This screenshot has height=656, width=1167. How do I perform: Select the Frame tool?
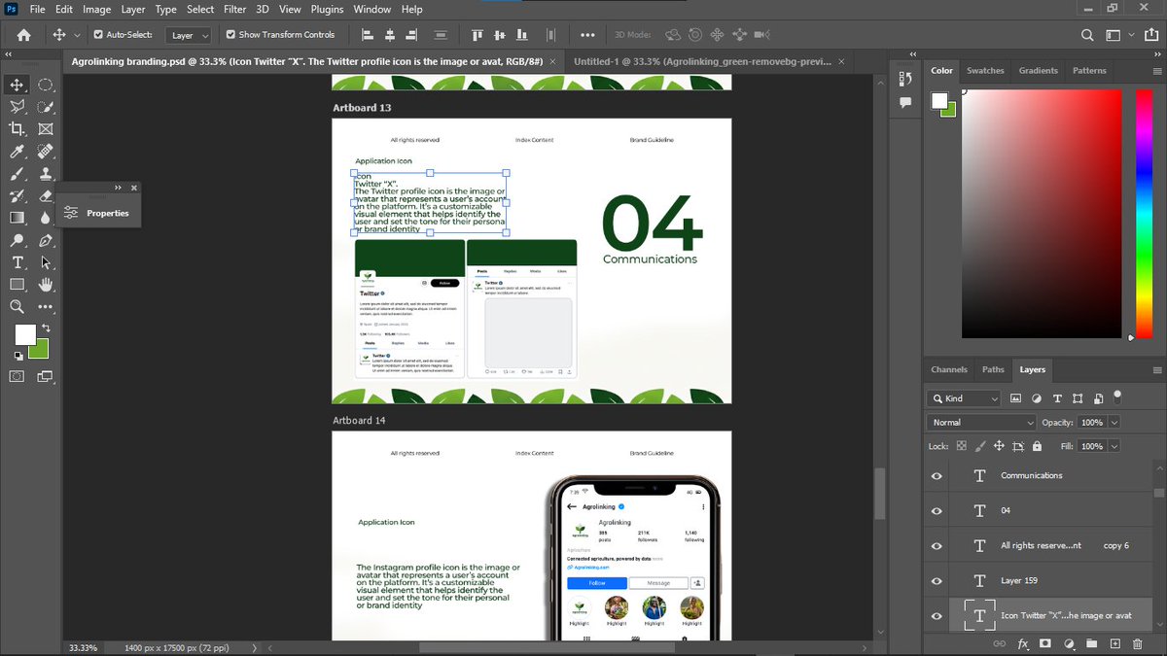point(45,129)
